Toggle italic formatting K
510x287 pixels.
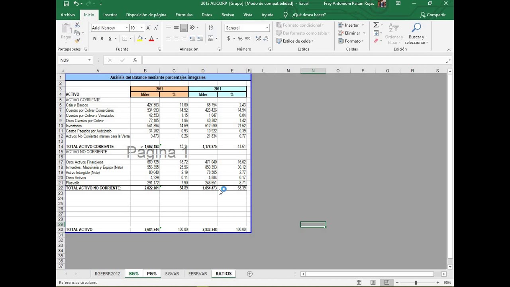pos(102,38)
